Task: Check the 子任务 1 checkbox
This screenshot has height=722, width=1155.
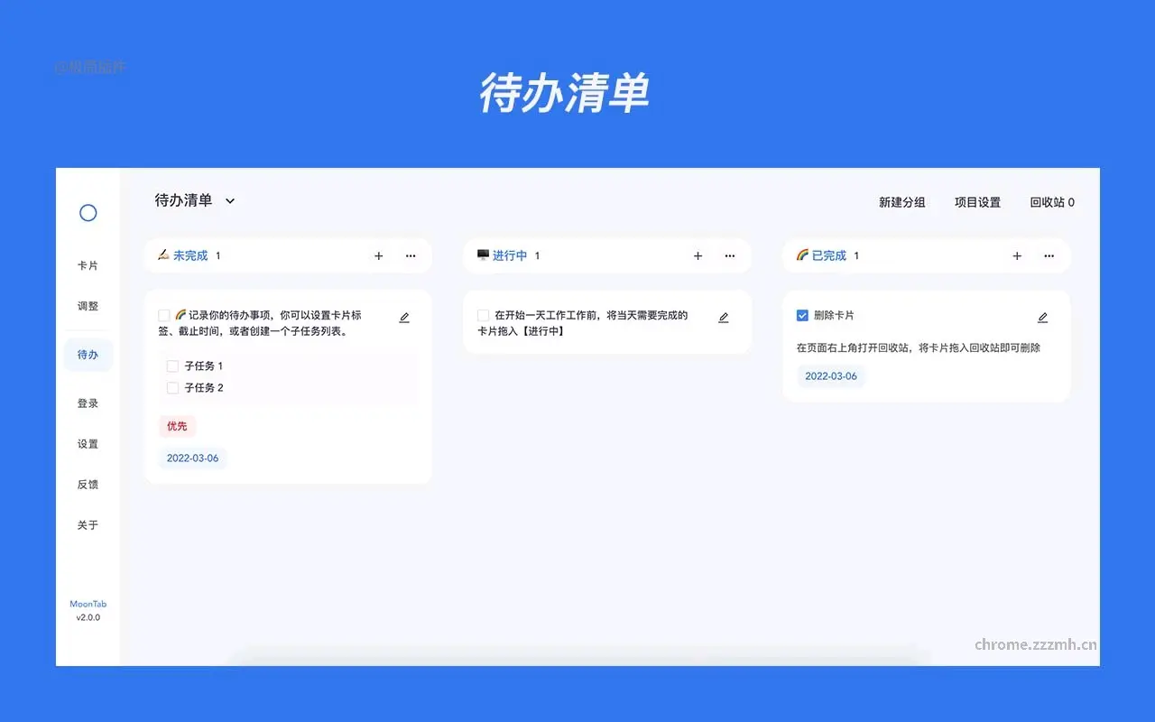Action: tap(172, 366)
